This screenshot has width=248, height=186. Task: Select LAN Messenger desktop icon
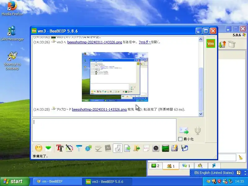12,33
